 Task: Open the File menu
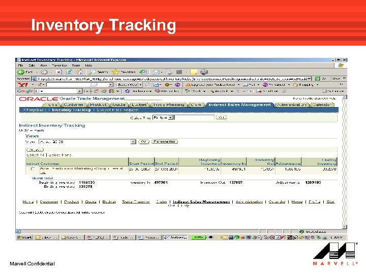20,65
